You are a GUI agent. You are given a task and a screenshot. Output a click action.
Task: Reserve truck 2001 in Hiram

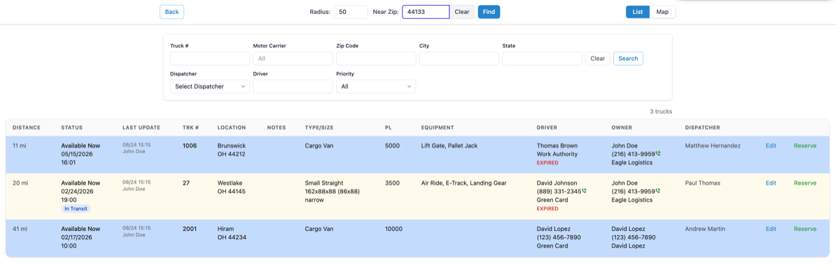(805, 229)
